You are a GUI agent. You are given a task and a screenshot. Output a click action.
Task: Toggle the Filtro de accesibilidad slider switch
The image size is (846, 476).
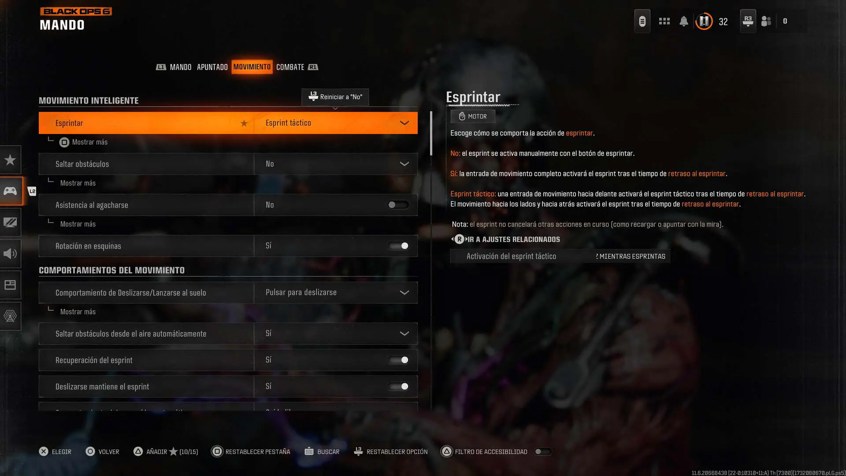(543, 452)
